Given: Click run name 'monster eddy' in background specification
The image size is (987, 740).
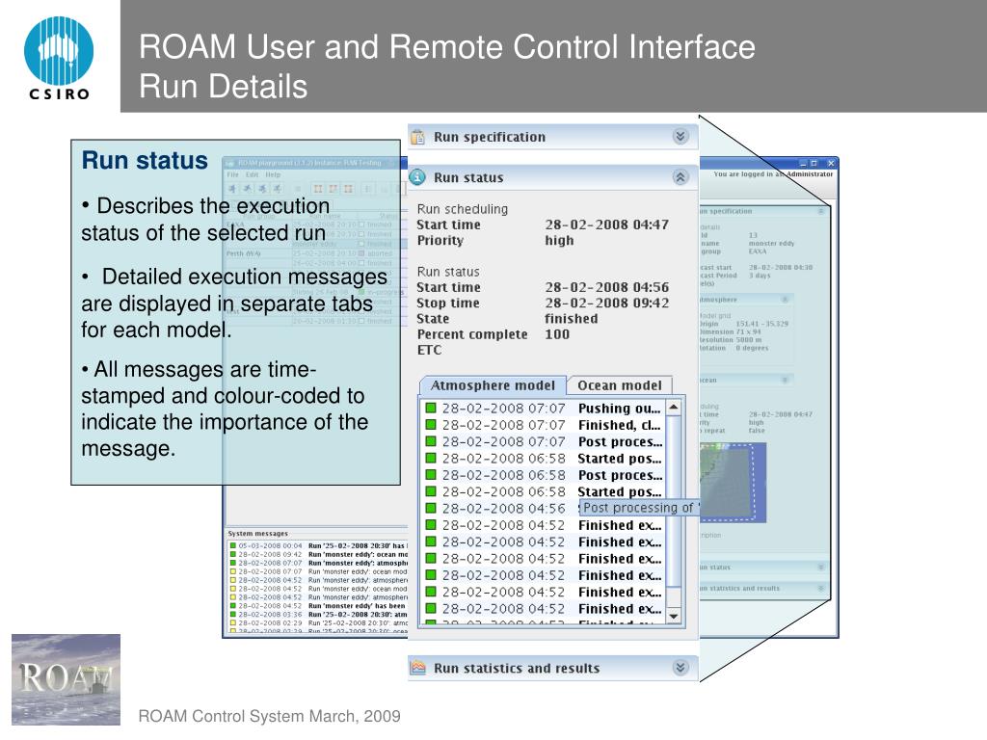Looking at the screenshot, I should tap(771, 244).
